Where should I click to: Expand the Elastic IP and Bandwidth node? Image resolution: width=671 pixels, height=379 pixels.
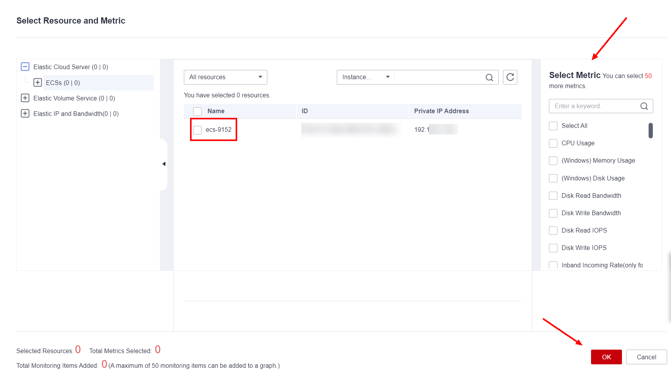click(25, 114)
